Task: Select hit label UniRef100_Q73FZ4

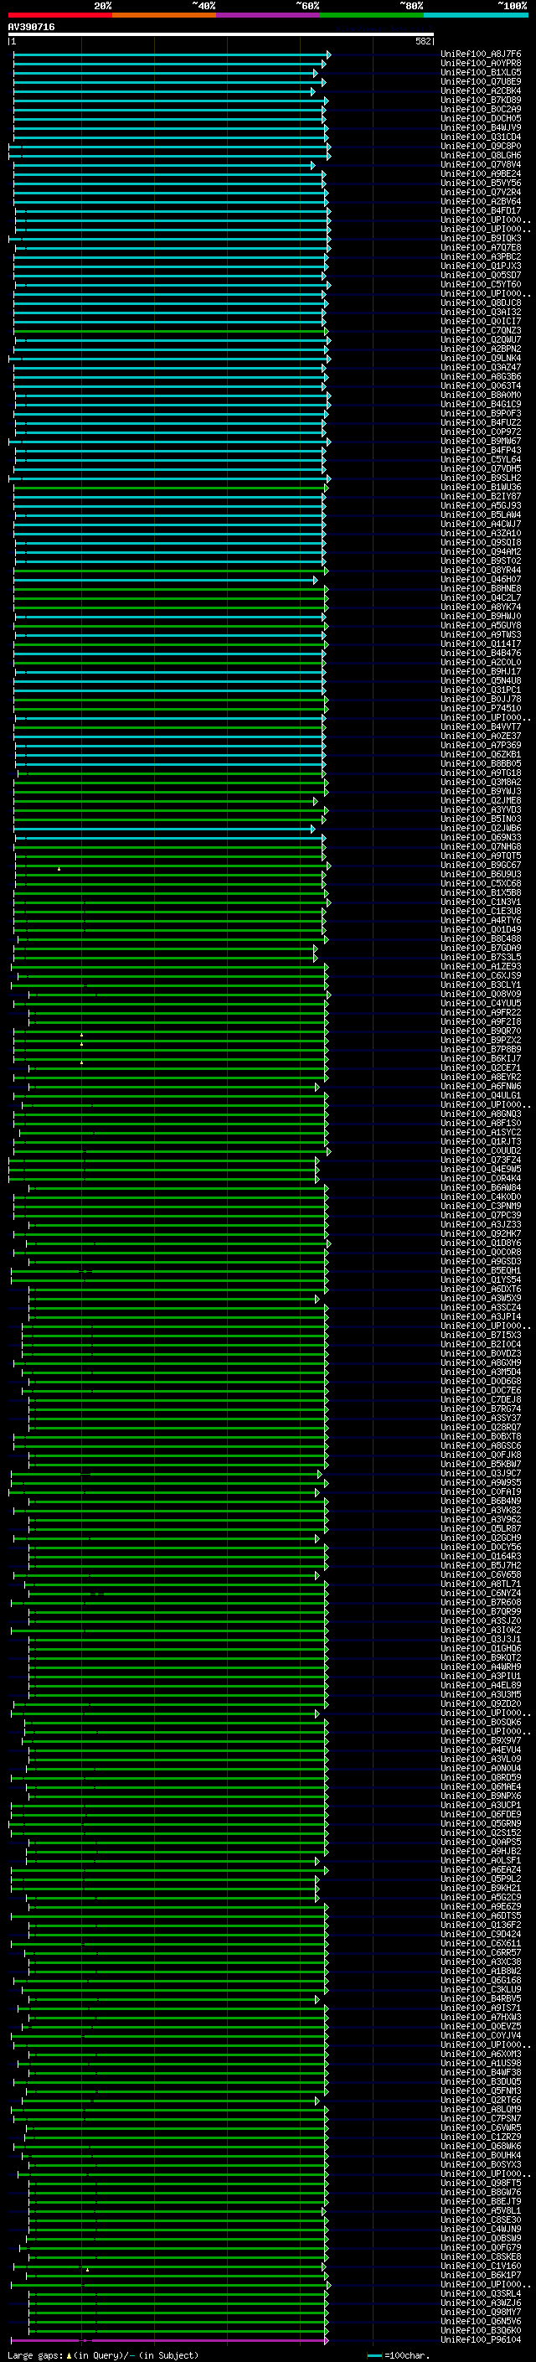Action: (x=481, y=1160)
